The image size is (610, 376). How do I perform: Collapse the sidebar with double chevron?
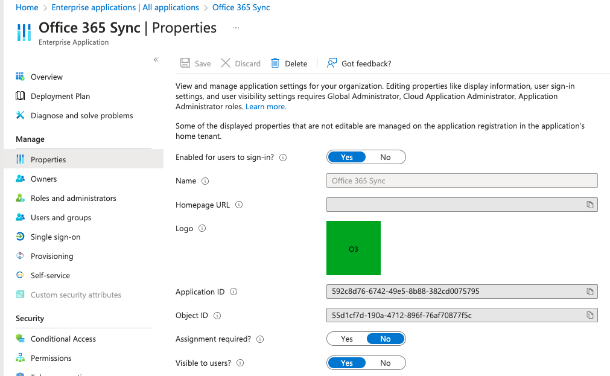coord(156,60)
